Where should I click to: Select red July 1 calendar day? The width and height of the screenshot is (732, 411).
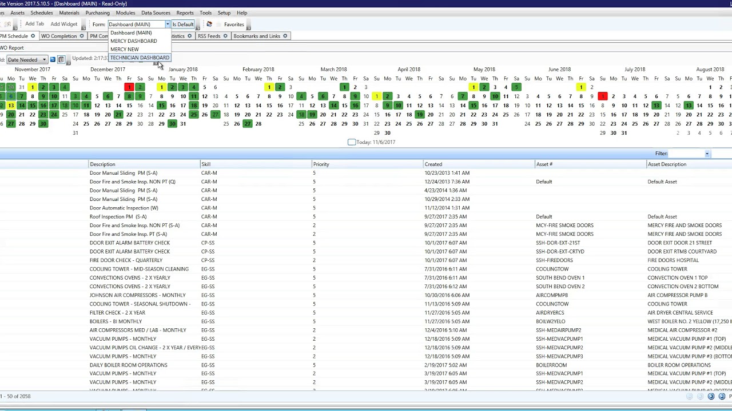602,96
